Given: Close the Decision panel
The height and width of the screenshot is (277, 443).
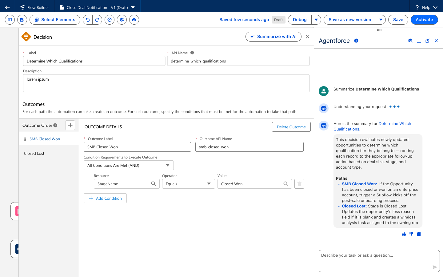Looking at the screenshot, I should (x=308, y=37).
